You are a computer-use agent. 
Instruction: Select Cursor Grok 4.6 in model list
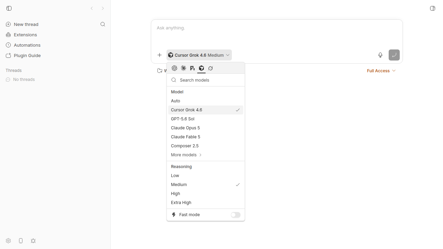[x=206, y=110]
